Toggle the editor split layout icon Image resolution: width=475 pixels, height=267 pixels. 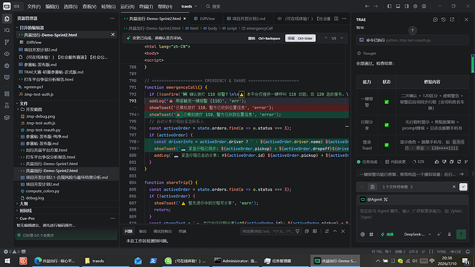point(336,19)
